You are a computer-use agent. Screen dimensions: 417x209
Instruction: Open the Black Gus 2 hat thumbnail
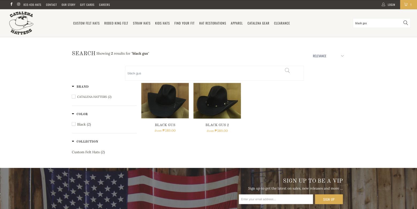(217, 101)
